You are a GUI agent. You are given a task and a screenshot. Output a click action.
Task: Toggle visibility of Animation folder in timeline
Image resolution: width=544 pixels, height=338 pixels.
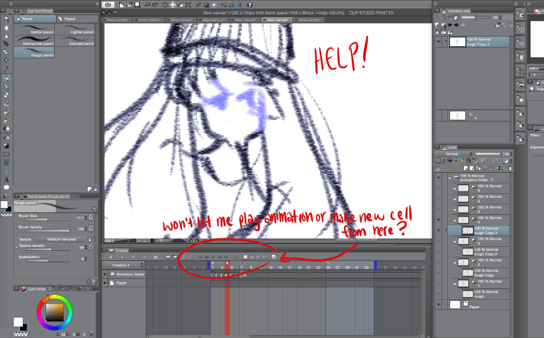(x=105, y=274)
